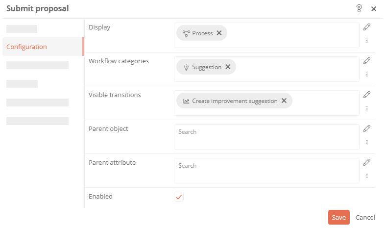
Task: Edit Parent object using pencil icon
Action: tap(367, 128)
